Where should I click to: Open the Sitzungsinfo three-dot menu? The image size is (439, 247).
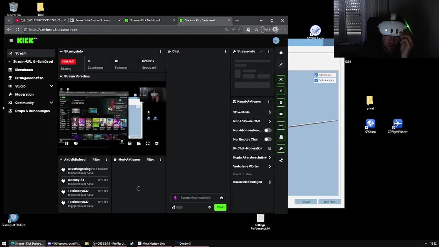click(160, 51)
